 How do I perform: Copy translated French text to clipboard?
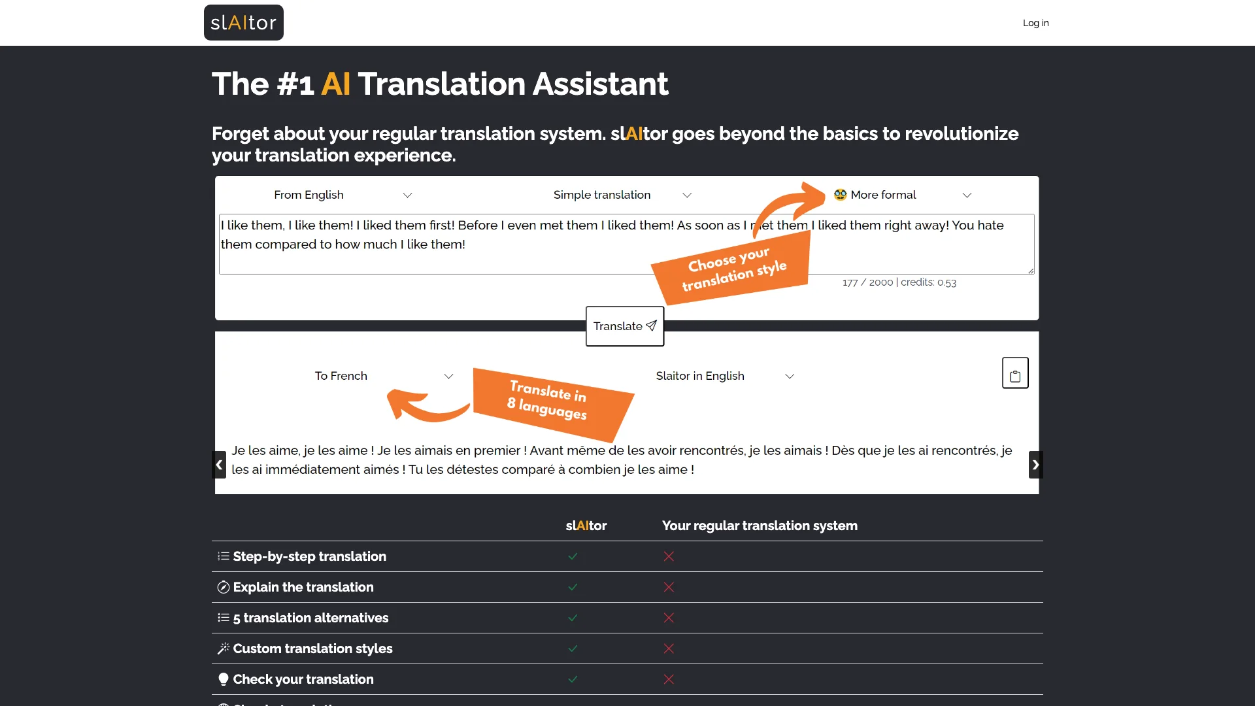[1015, 373]
